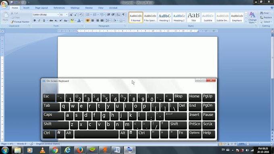Align text left

point(88,21)
